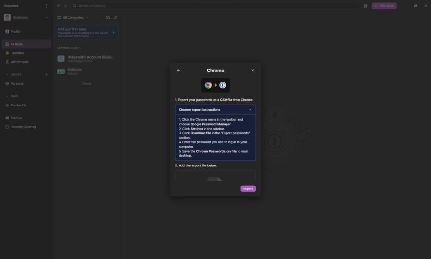Open the All Categories dropdown
431x259 pixels.
[x=73, y=18]
